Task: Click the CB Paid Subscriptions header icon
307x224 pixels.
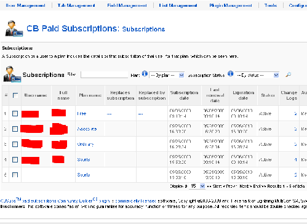Action: 14,28
